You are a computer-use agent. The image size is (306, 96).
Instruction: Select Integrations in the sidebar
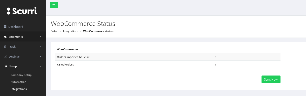[19, 89]
